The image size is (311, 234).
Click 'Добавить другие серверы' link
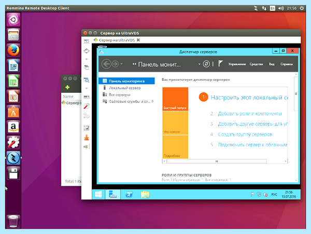tap(253, 124)
